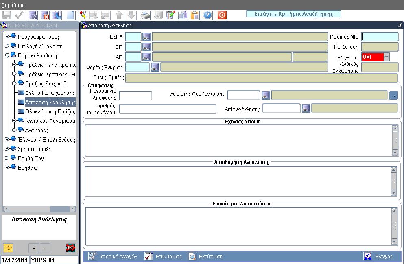Click the copy documents toolbar icon
Viewport: 404px width, 264px height.
click(x=183, y=15)
